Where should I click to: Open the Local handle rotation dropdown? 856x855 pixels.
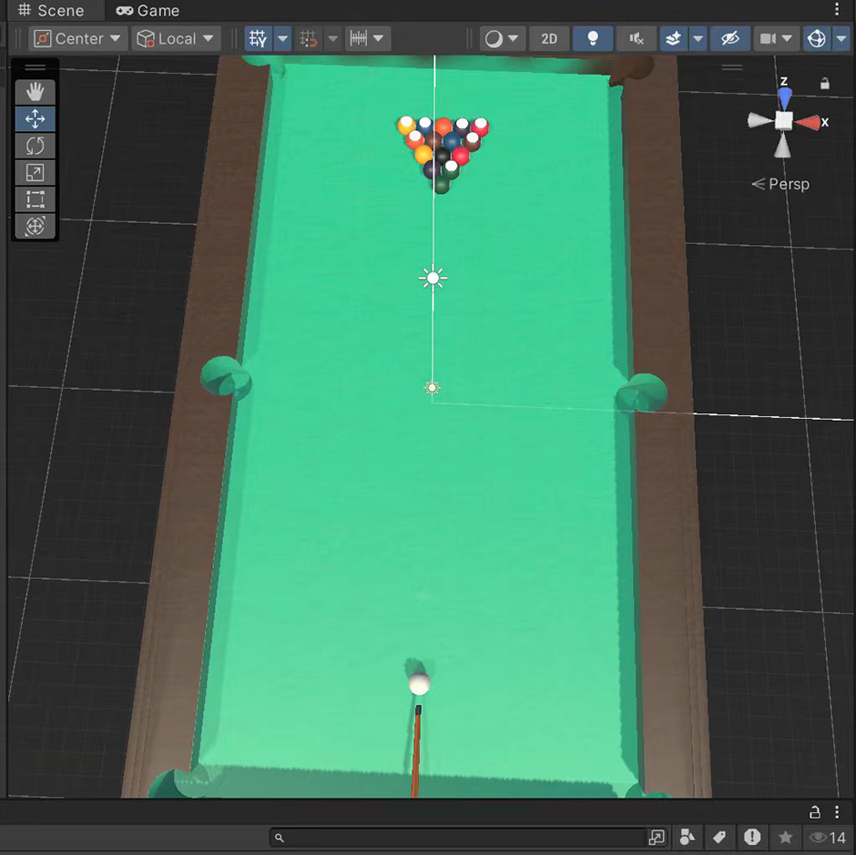(x=177, y=39)
